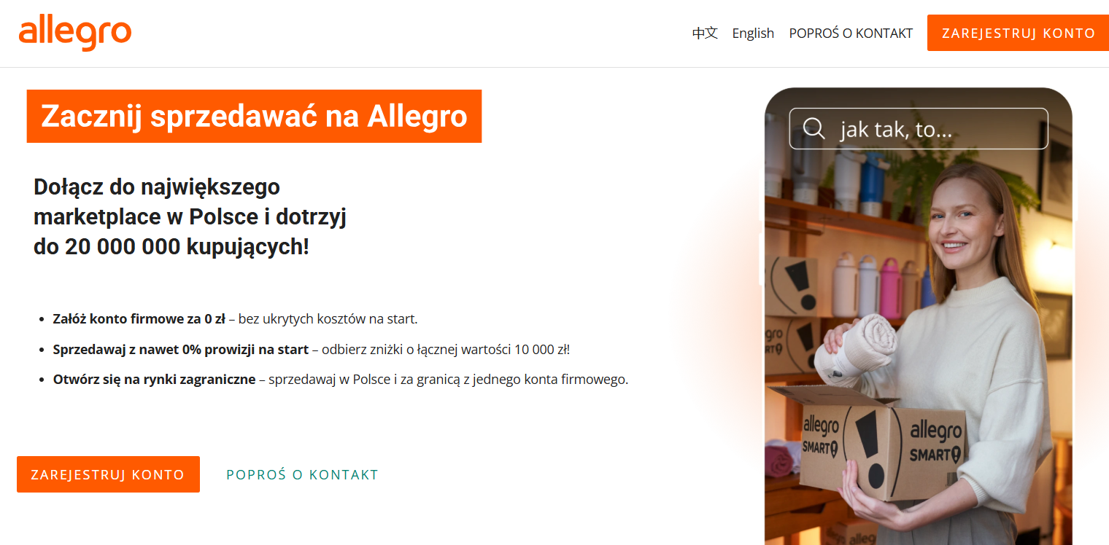Click ZAREJESTRUJ KONTO button below the bullet list
The width and height of the screenshot is (1109, 545).
pyautogui.click(x=108, y=474)
